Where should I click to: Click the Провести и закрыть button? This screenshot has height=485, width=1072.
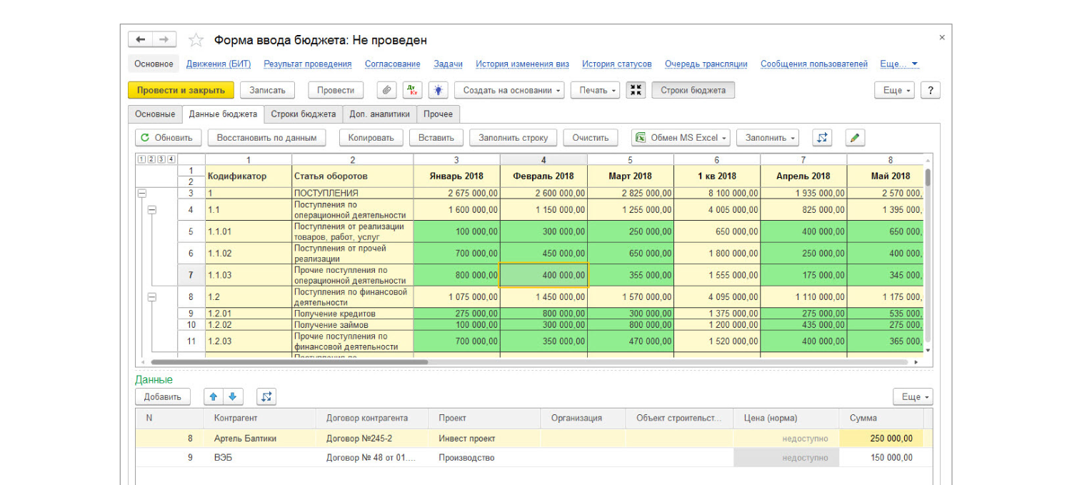[181, 90]
